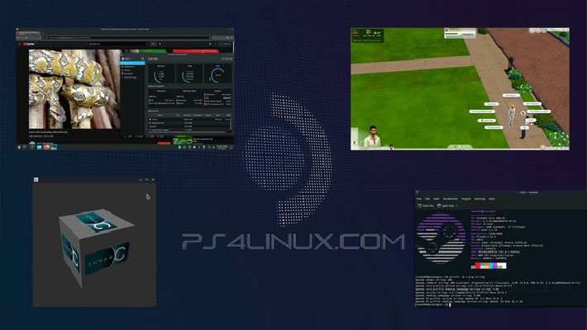This screenshot has height=330, width=587.
Task: Open the Plugins menu in Konsole
Action: click(466, 199)
